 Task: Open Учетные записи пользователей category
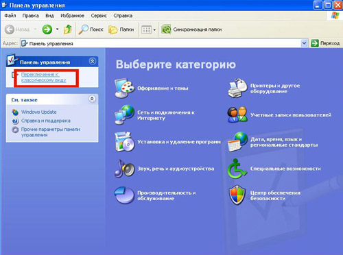pos(291,115)
